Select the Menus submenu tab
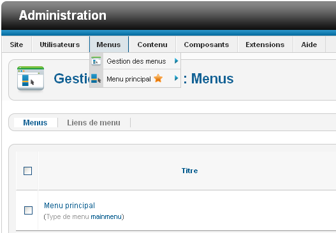This screenshot has width=336, height=233. (x=35, y=123)
